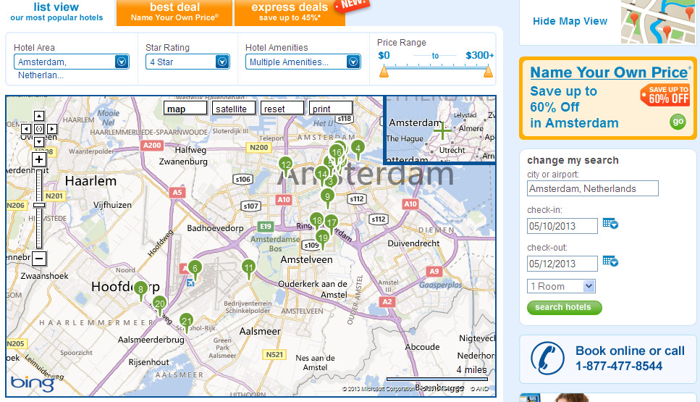Select hotel pin number 9

pyautogui.click(x=328, y=198)
